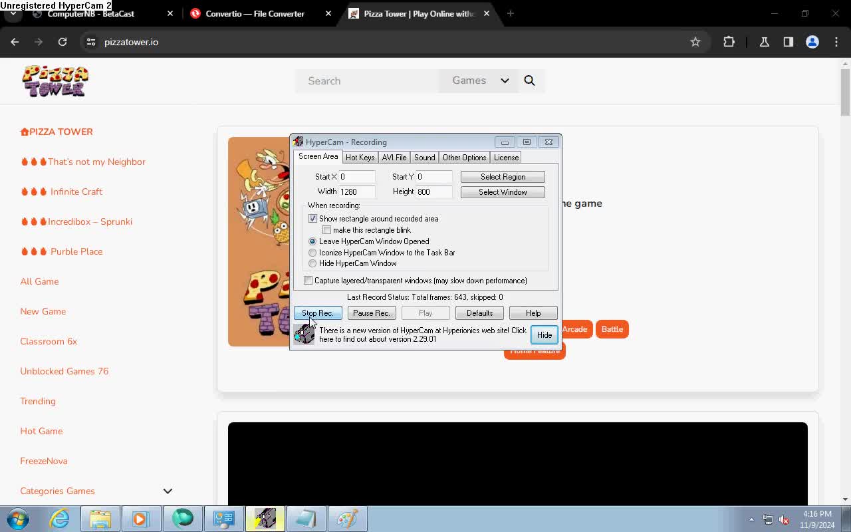This screenshot has width=851, height=532.
Task: Pause the recording with Pause Rec.
Action: point(372,313)
